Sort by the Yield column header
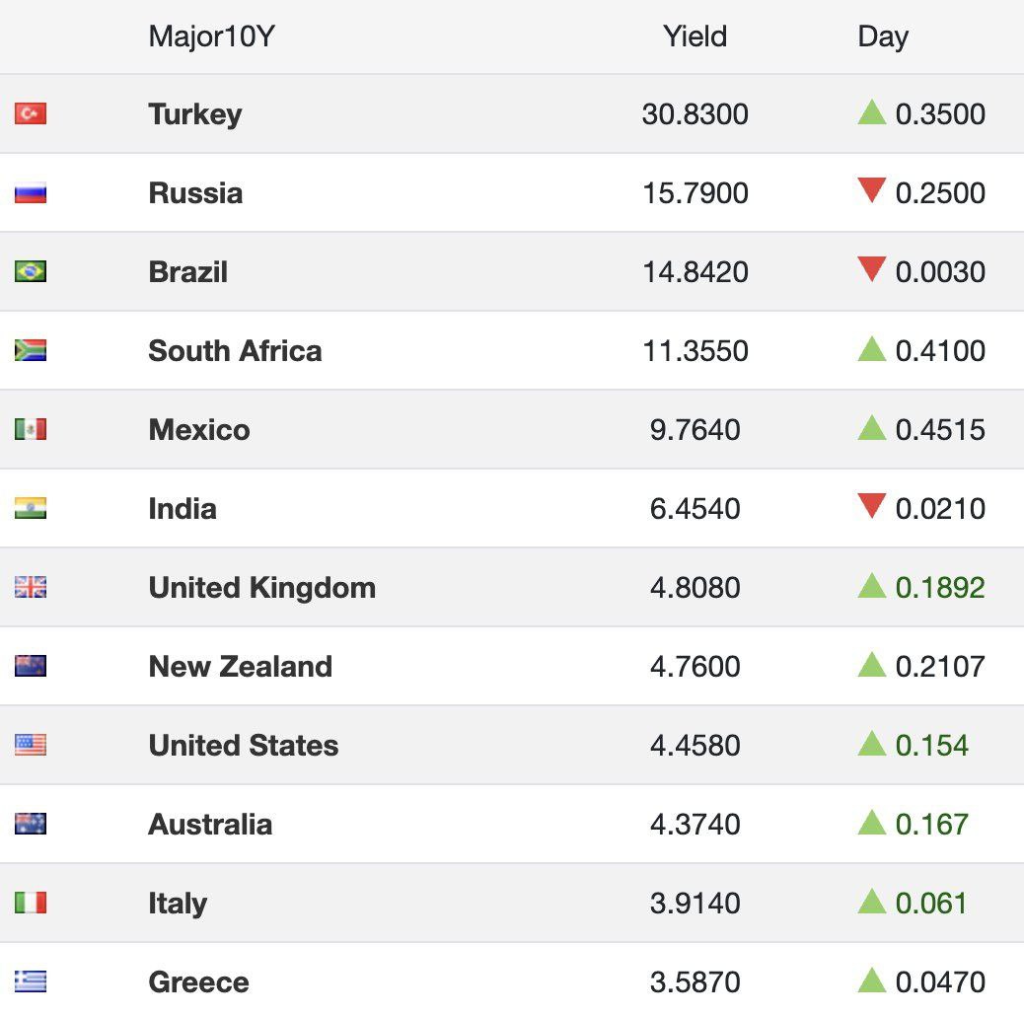 [695, 36]
